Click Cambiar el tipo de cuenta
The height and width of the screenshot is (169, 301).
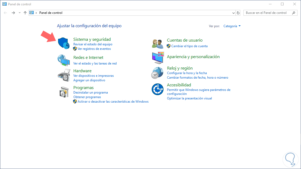(x=189, y=46)
